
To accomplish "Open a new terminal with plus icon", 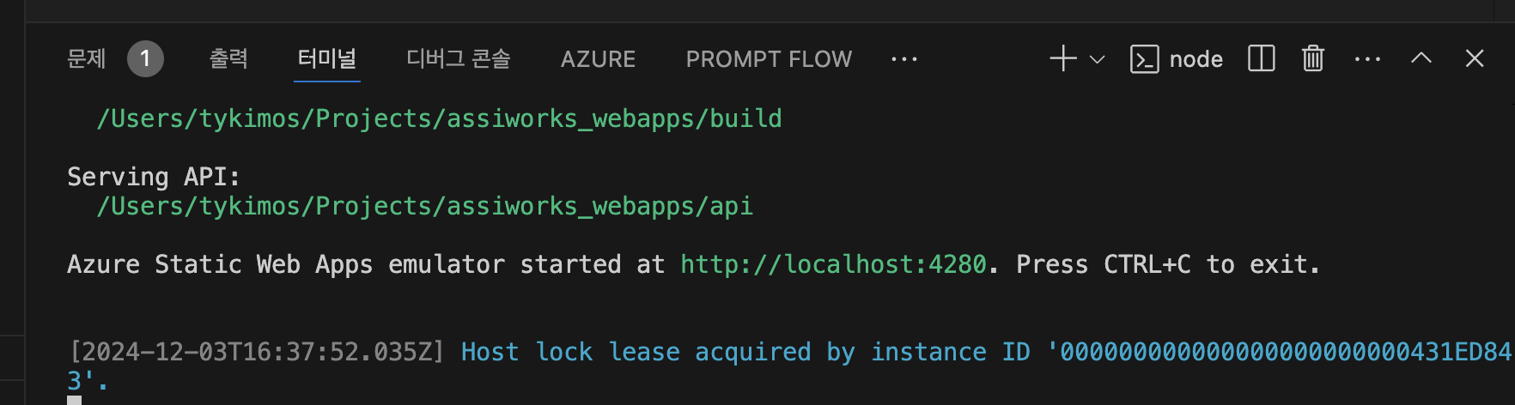I will (1062, 59).
